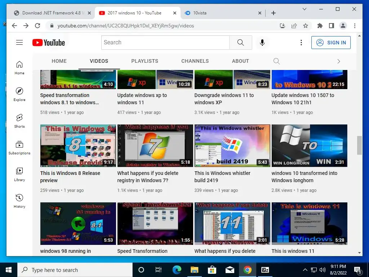Open 'Update windows 10 1507 to Windows 10 21h1'
The width and height of the screenshot is (369, 277).
pyautogui.click(x=303, y=99)
